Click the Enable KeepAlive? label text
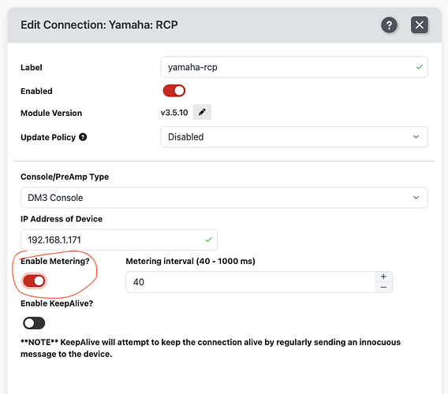This screenshot has width=448, height=394. tap(57, 303)
